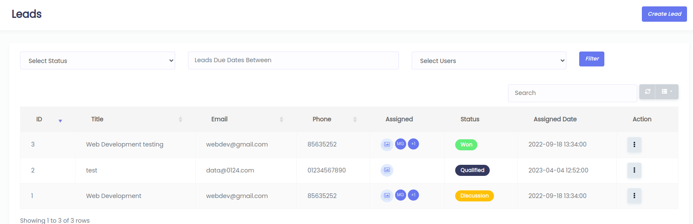The width and height of the screenshot is (693, 224).
Task: Expand the Select Users dropdown
Action: coord(488,61)
